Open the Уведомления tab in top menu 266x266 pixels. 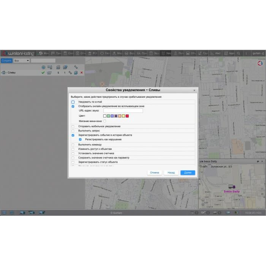(166, 54)
